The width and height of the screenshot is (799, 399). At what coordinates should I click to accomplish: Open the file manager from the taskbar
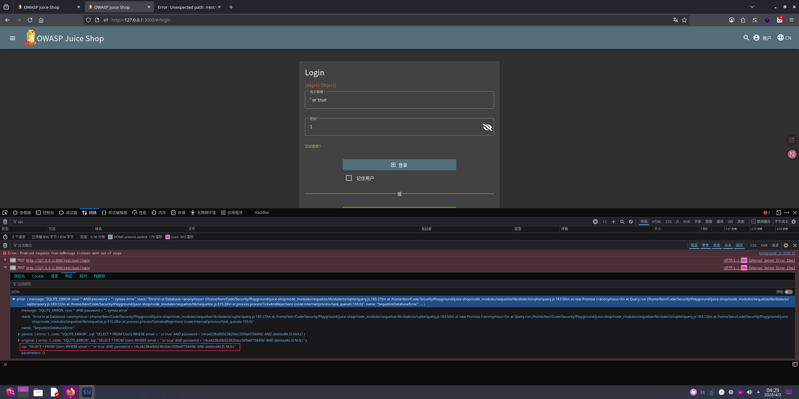(38, 392)
